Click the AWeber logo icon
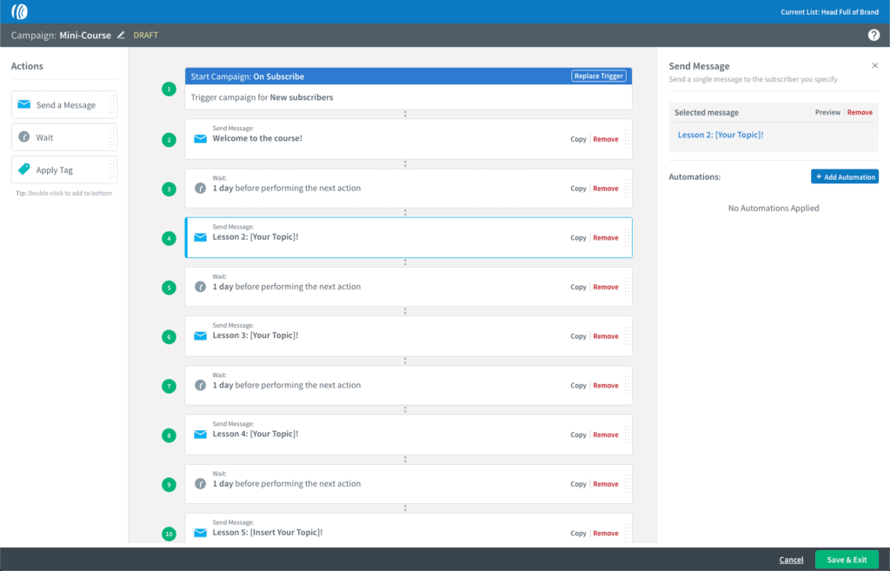This screenshot has height=571, width=890. 19,12
